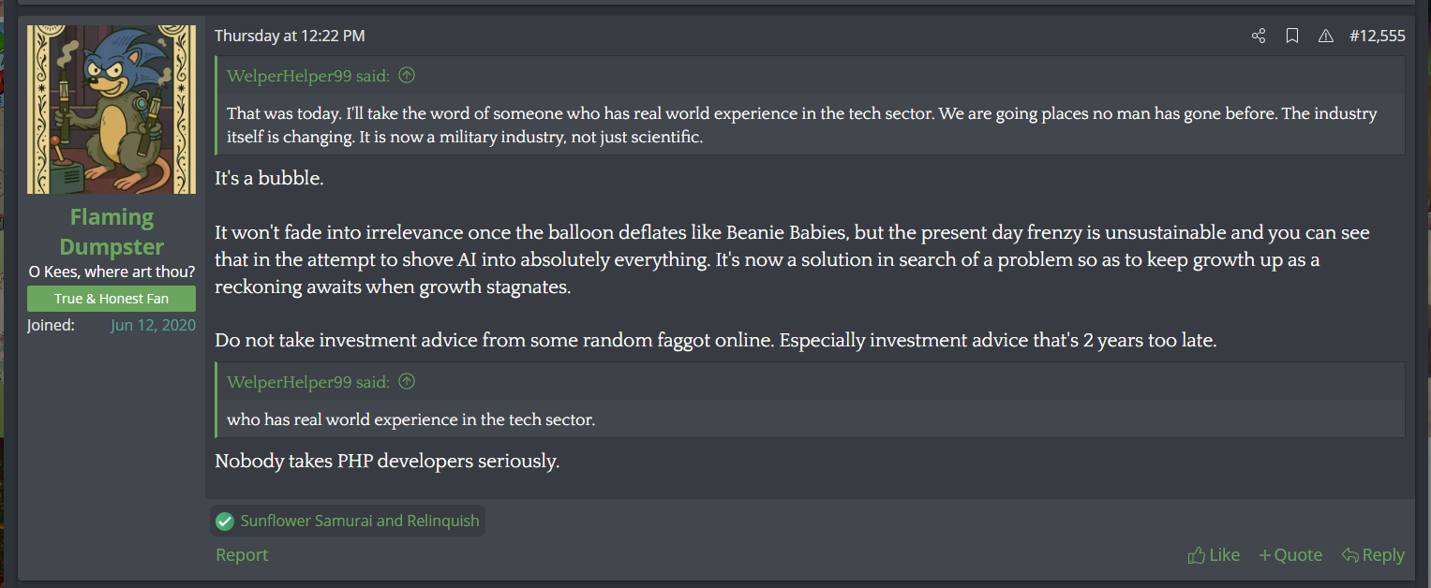Click the warning triangle icon in post header
The width and height of the screenshot is (1431, 588).
point(1325,37)
